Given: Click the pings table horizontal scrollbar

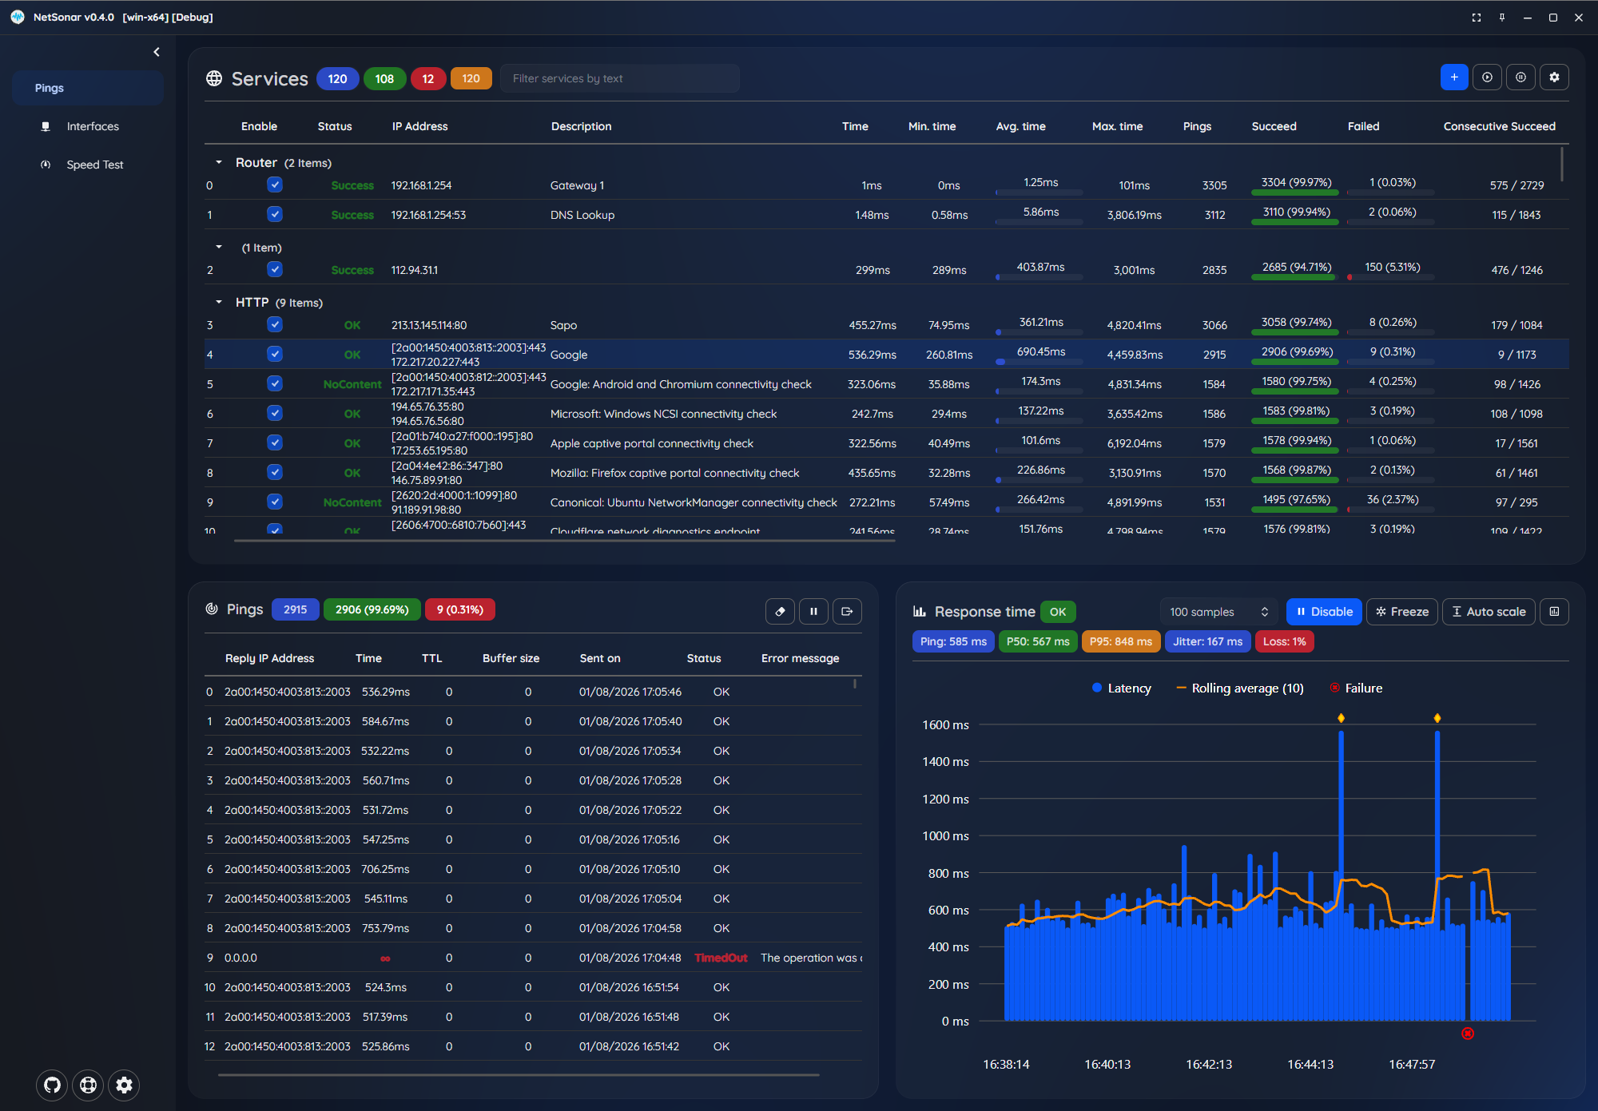Looking at the screenshot, I should (518, 1075).
